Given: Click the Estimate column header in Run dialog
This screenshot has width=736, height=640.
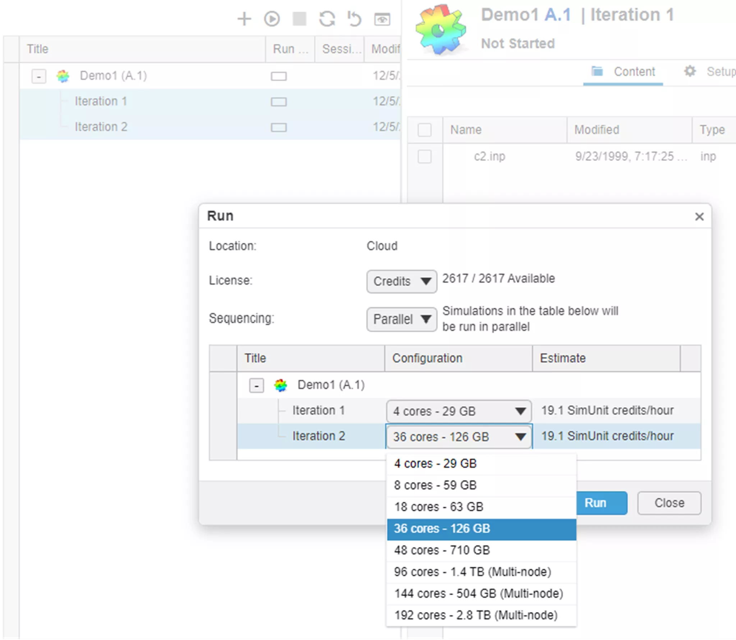Looking at the screenshot, I should tap(606, 358).
